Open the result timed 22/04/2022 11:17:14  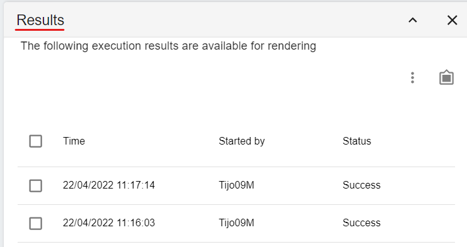(x=109, y=185)
